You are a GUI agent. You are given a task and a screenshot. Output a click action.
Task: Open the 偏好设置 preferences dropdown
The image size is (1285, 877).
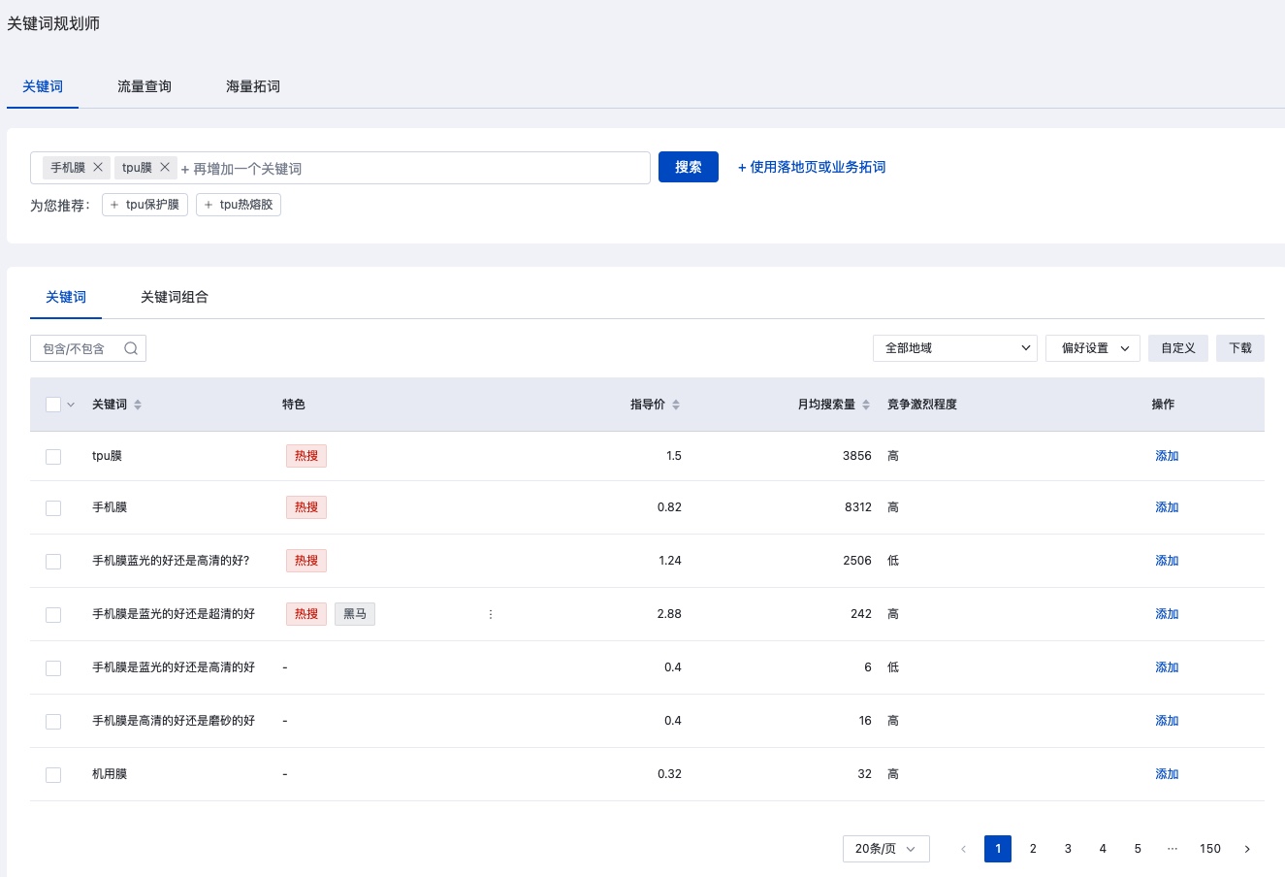click(1092, 347)
